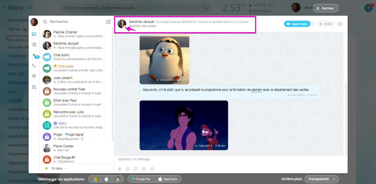Click the slash command icon below message box

point(135,169)
